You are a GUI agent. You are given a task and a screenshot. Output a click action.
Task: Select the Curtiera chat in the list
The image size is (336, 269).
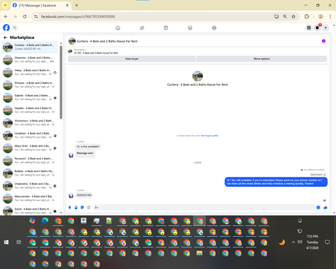coord(30,47)
